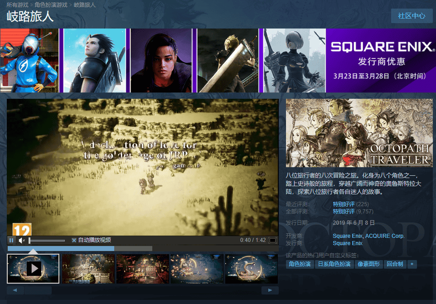Viewport: 436px width, 304px height.
Task: Select the trailer thumbnail with play icon
Action: 33,269
